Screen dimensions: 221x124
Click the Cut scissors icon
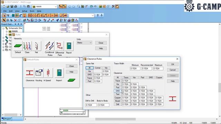tap(21, 7)
